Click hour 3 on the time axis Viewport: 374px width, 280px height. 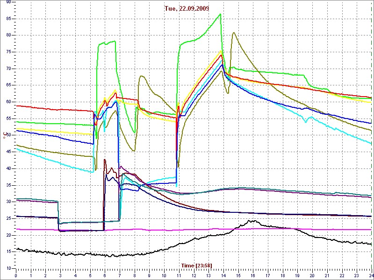coord(60,275)
